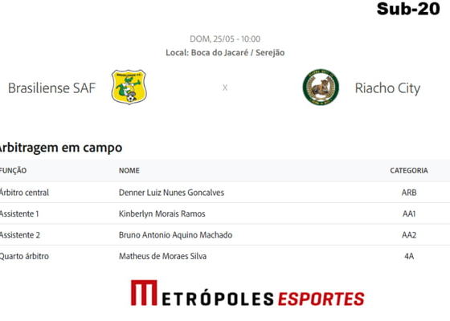Click the CATEGORIA column header
Screen dimensions: 450x321
tap(409, 170)
